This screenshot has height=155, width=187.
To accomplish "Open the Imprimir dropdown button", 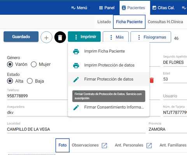I will coord(84,37).
